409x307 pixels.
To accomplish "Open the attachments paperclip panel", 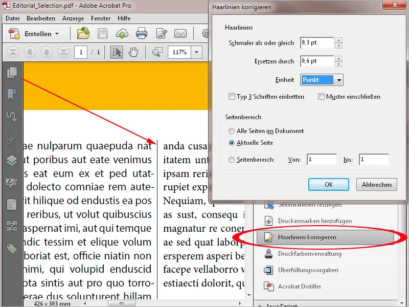I will tap(12, 138).
